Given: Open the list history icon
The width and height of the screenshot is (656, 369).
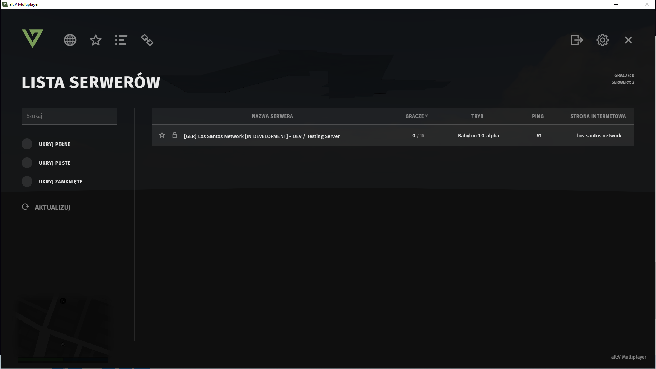Looking at the screenshot, I should click(121, 40).
